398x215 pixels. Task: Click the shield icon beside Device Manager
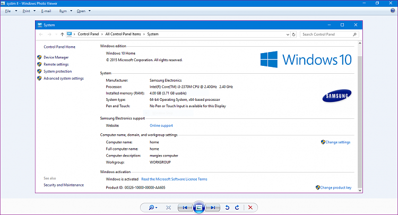(39, 57)
